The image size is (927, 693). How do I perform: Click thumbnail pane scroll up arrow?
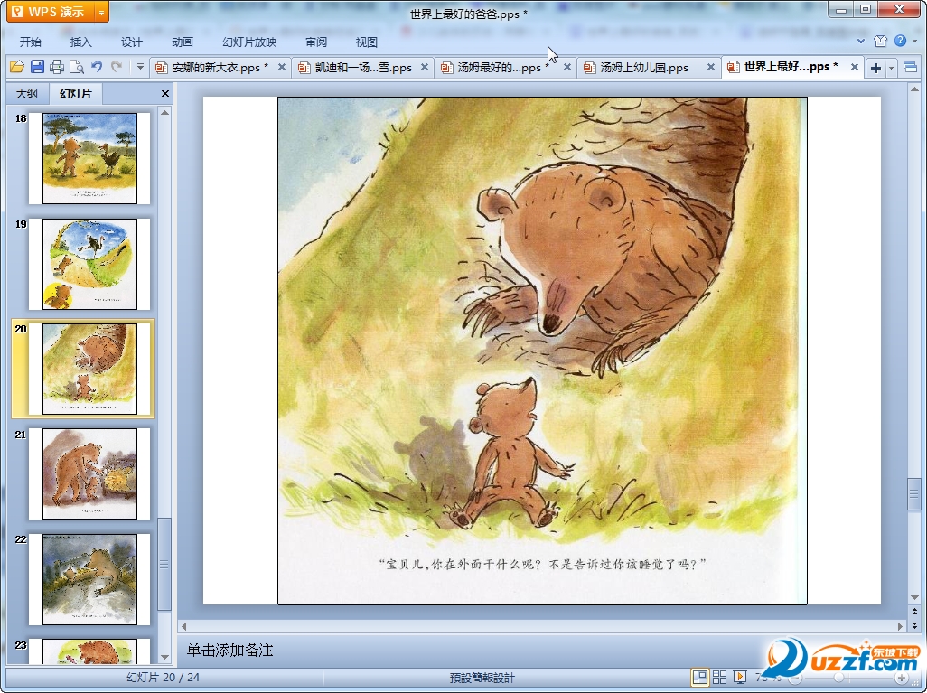click(x=165, y=112)
